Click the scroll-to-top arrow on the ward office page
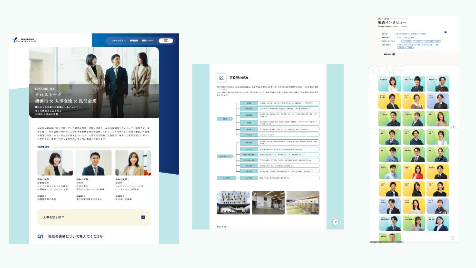Screen dimensions: 476x268 [x=336, y=222]
